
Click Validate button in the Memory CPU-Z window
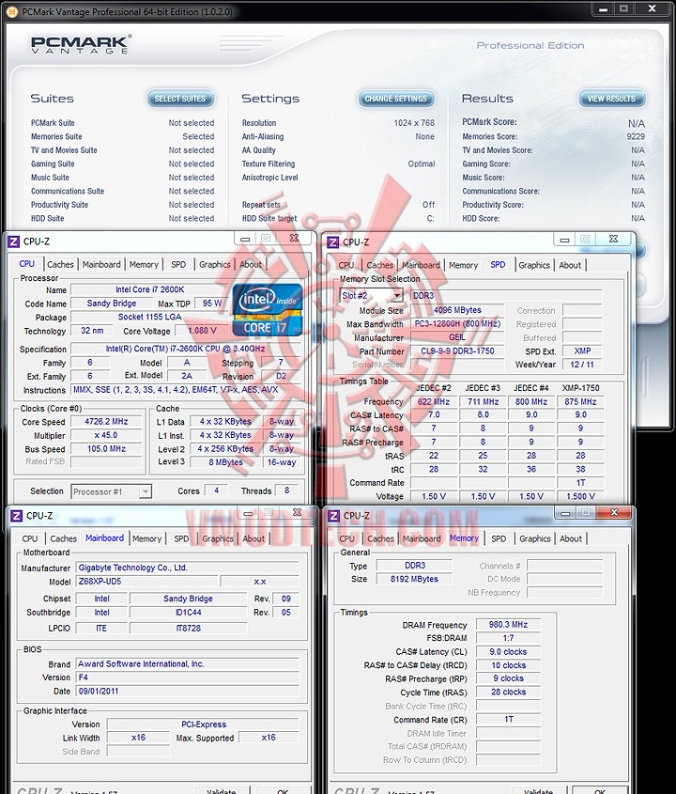[538, 791]
